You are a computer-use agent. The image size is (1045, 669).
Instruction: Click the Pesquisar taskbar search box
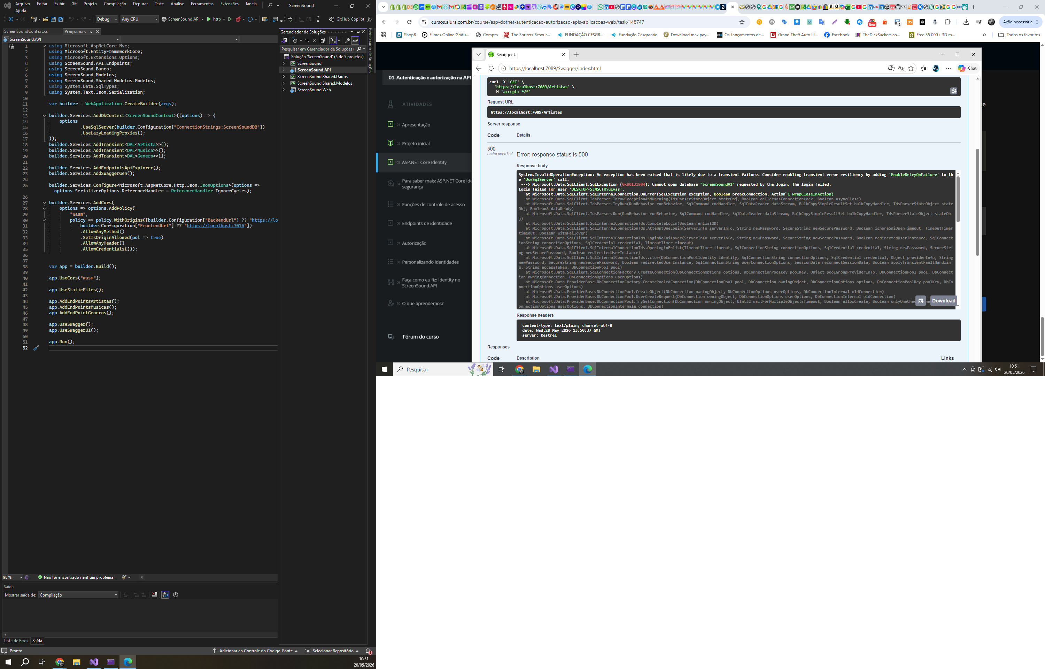(x=443, y=369)
